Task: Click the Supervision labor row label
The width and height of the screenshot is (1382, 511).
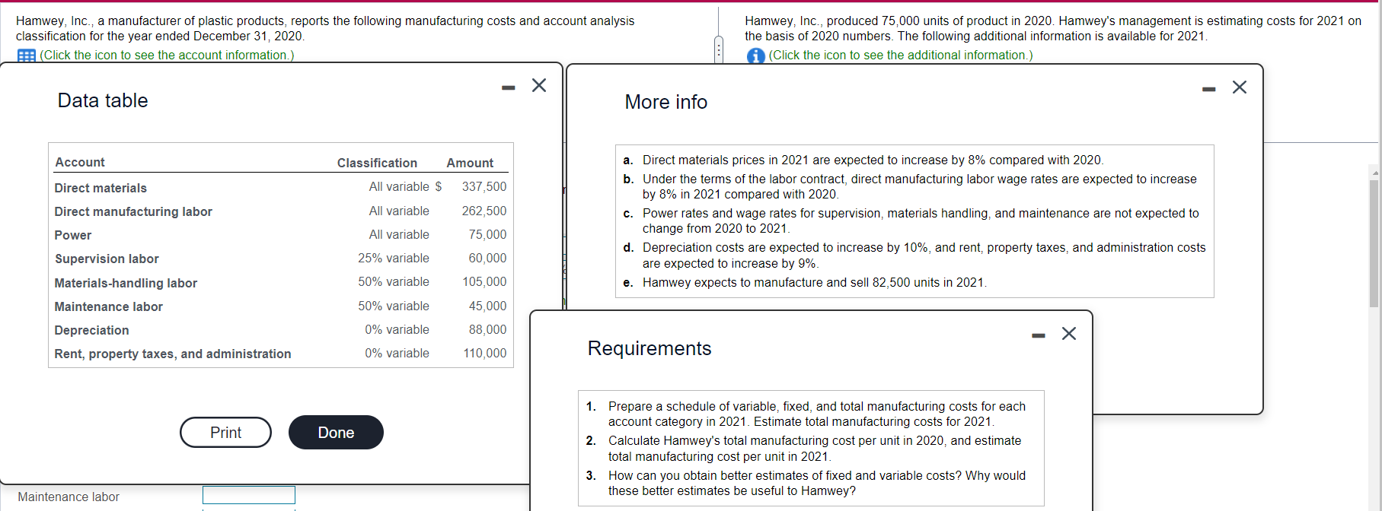Action: pyautogui.click(x=107, y=259)
